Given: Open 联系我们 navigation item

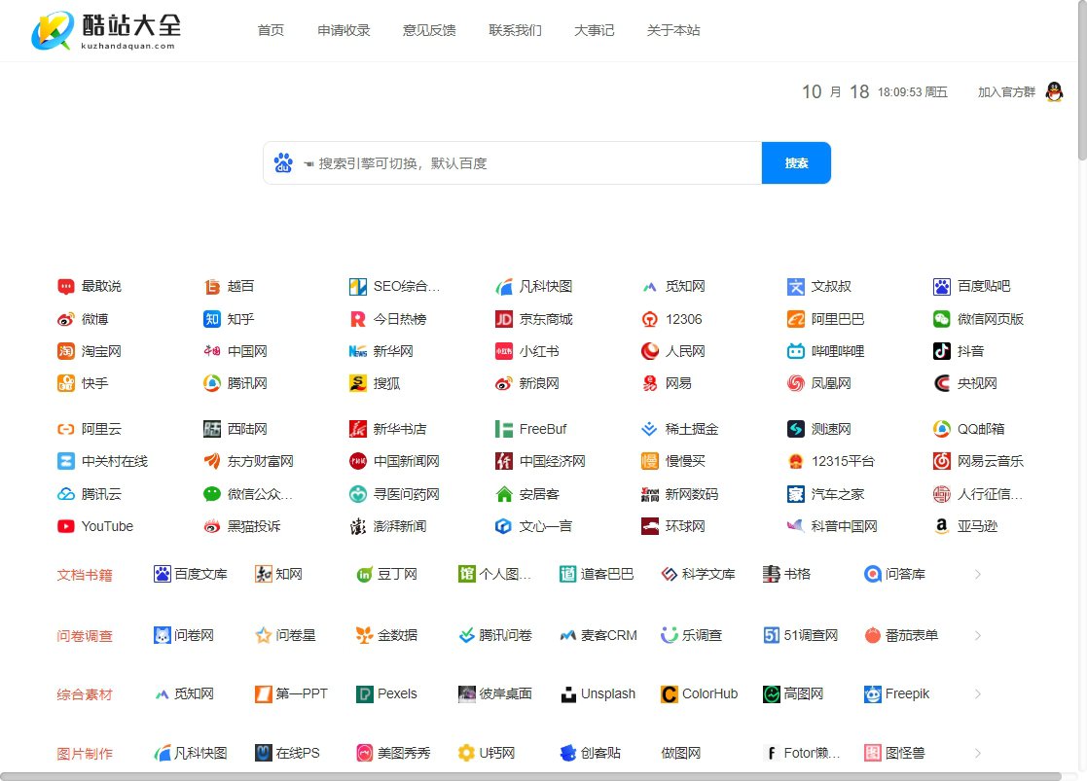Looking at the screenshot, I should 515,30.
